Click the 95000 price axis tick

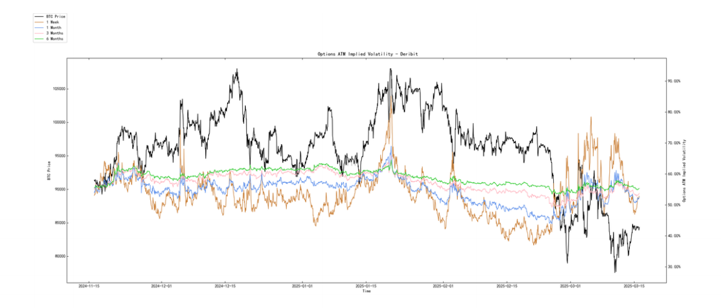point(57,156)
